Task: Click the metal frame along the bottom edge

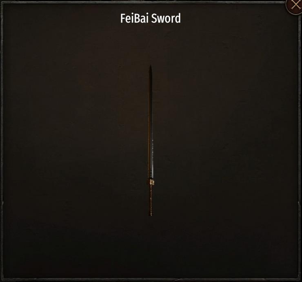Action: 151,280
